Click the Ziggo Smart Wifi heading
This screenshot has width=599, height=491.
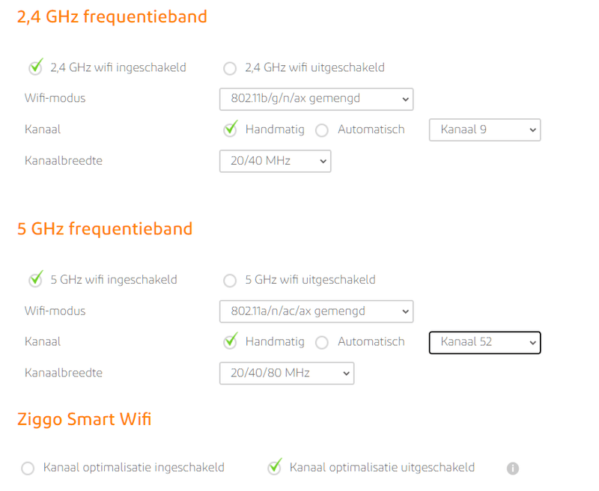point(84,419)
